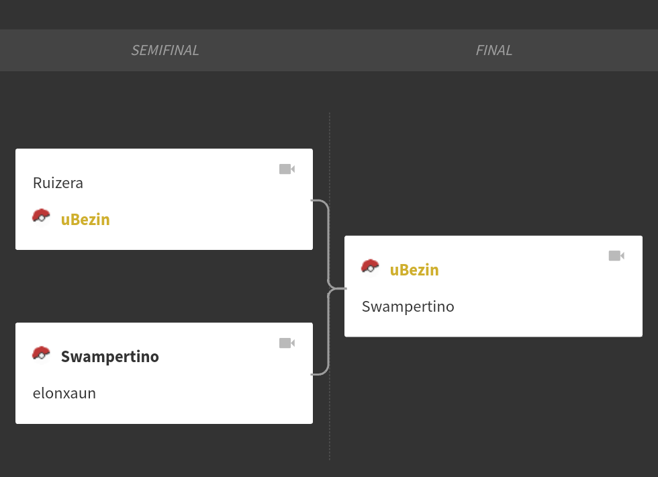Select the Swampertino vs elonxaun match card
658x477 pixels.
point(164,374)
